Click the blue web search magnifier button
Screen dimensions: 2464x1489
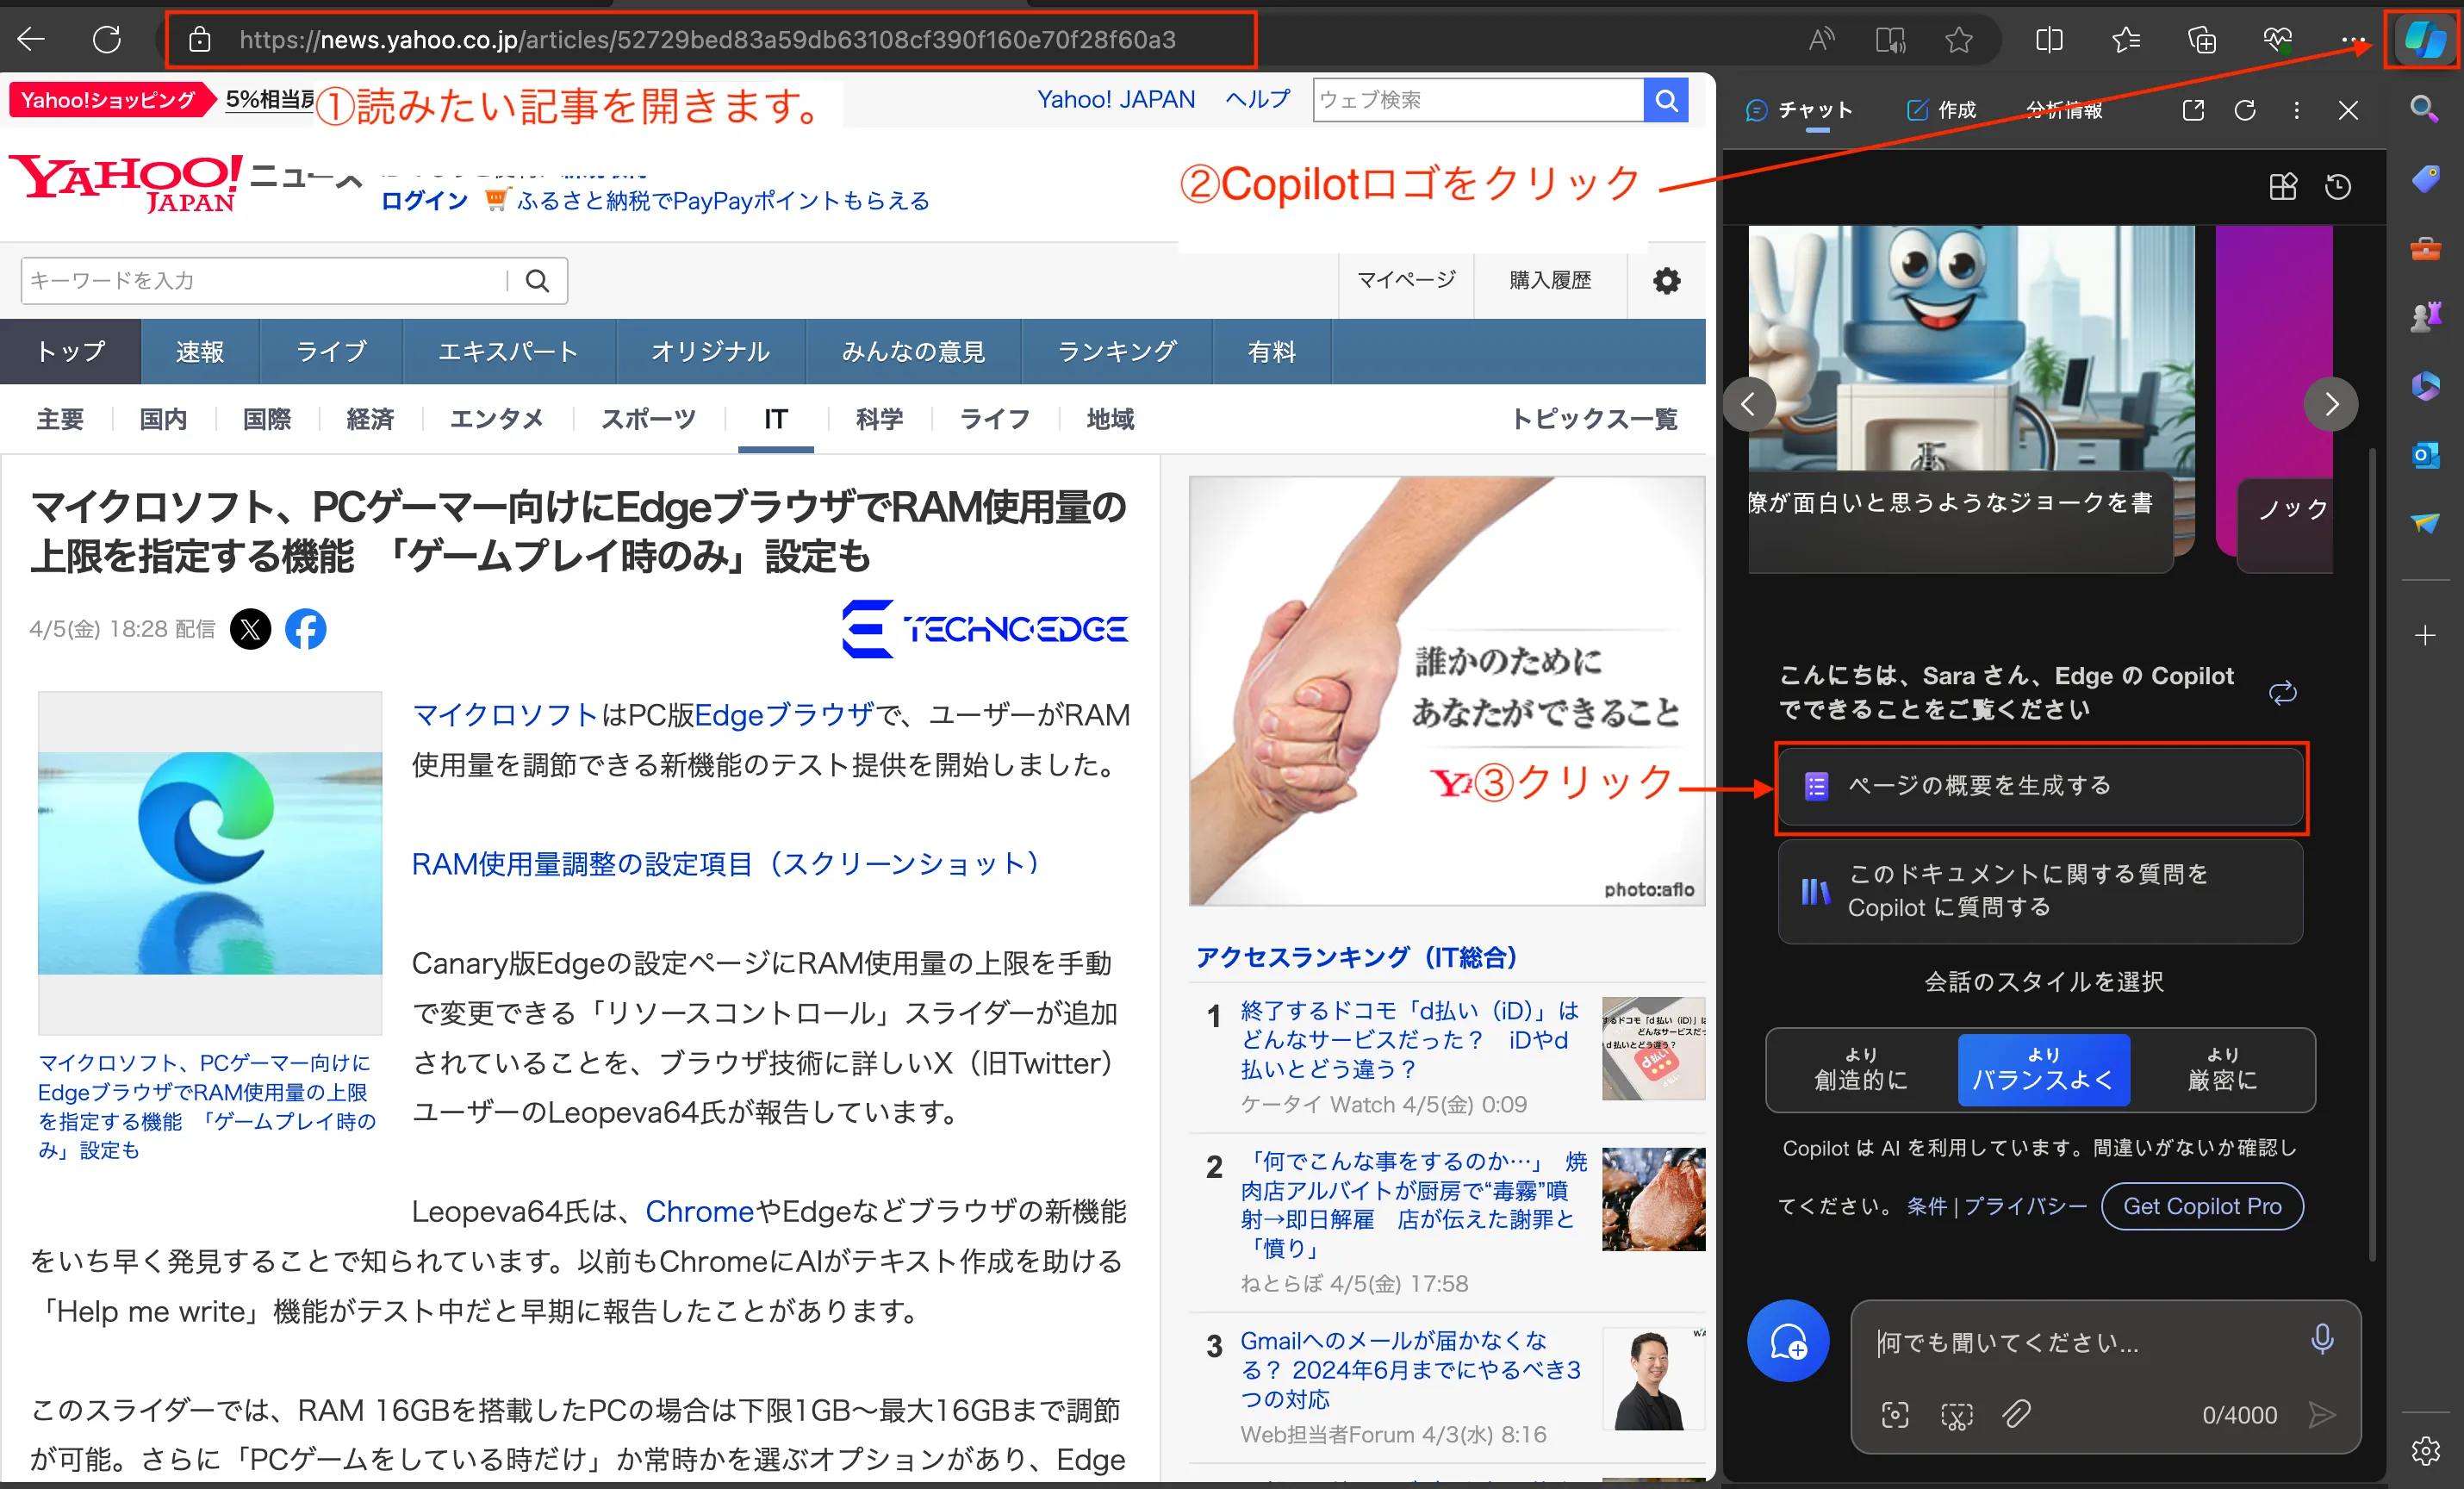point(1666,100)
